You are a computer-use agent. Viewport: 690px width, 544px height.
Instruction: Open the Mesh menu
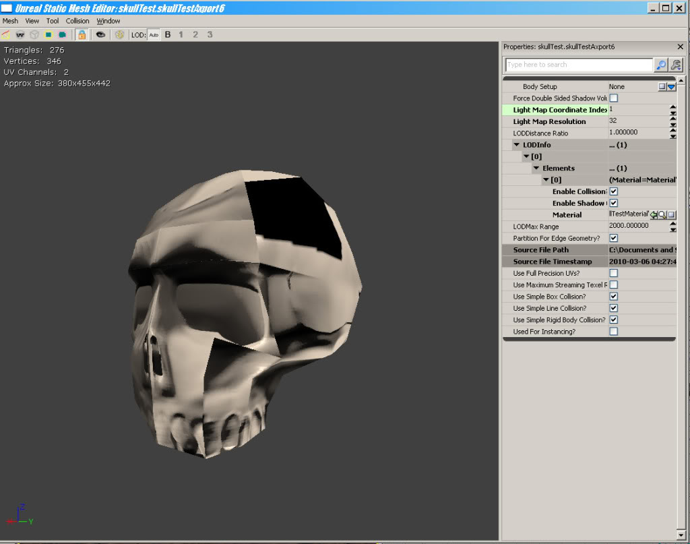point(10,21)
